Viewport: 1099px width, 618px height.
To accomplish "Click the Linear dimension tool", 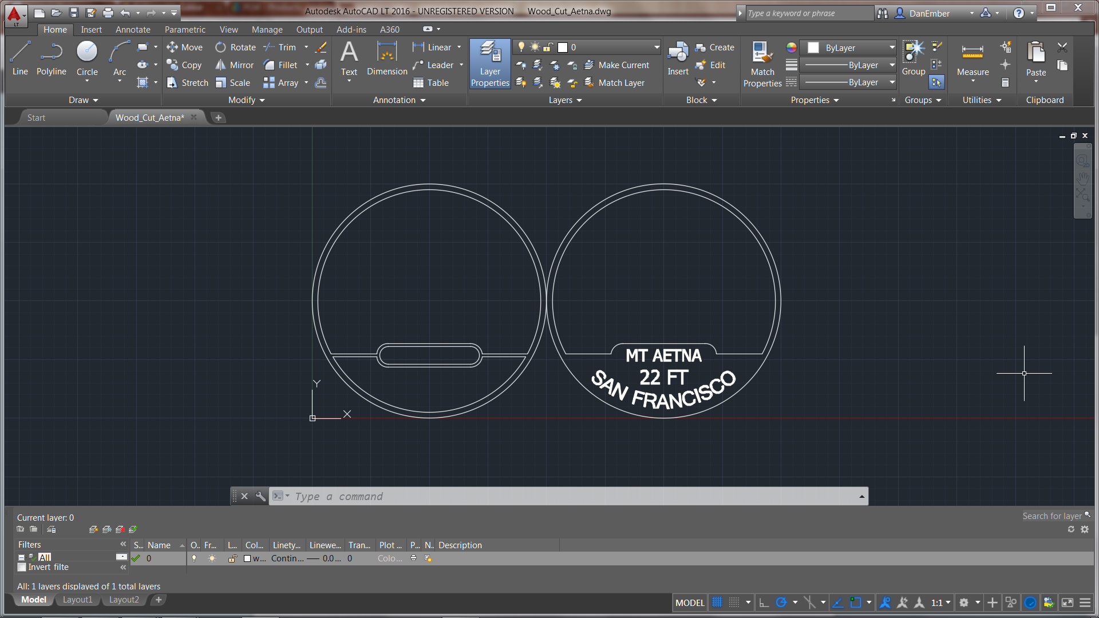I will point(432,47).
